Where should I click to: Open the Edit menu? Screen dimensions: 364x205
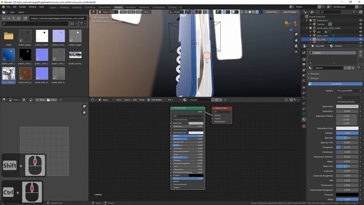15,7
